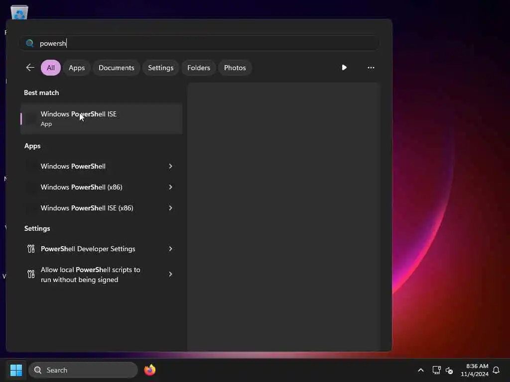The height and width of the screenshot is (382, 510).
Task: Switch to the Settings filter tab
Action: click(x=161, y=68)
